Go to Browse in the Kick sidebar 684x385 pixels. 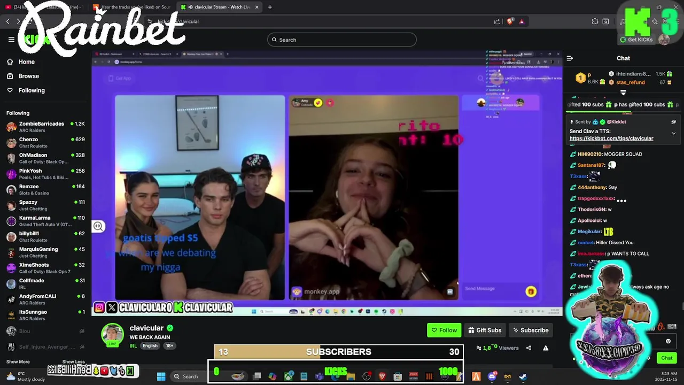pyautogui.click(x=29, y=76)
